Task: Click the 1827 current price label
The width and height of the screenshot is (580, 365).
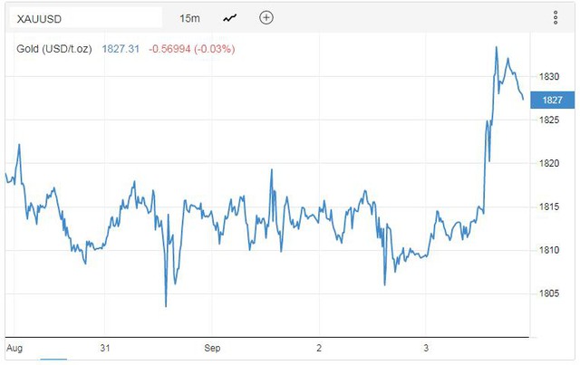Action: [x=552, y=100]
